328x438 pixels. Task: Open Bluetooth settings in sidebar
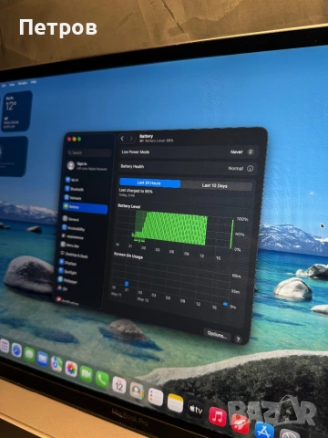[75, 189]
